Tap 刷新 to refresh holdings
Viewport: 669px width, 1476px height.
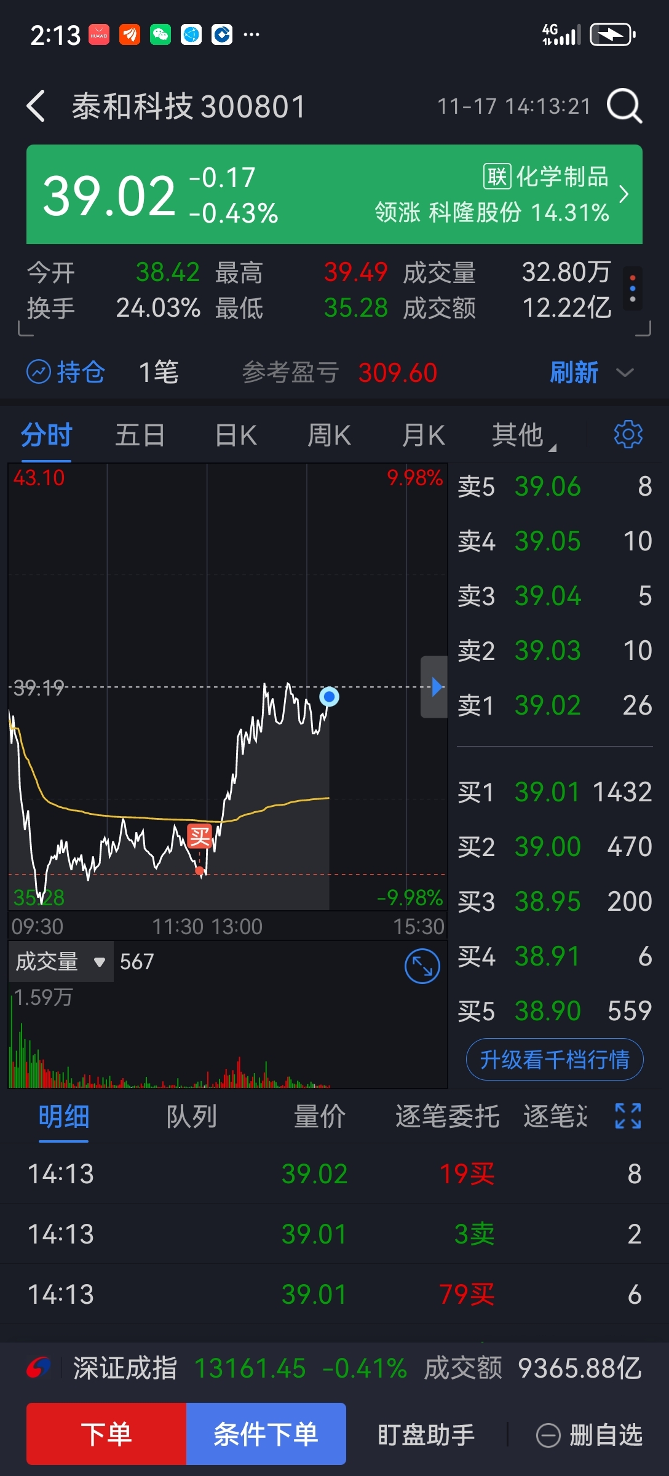click(574, 372)
